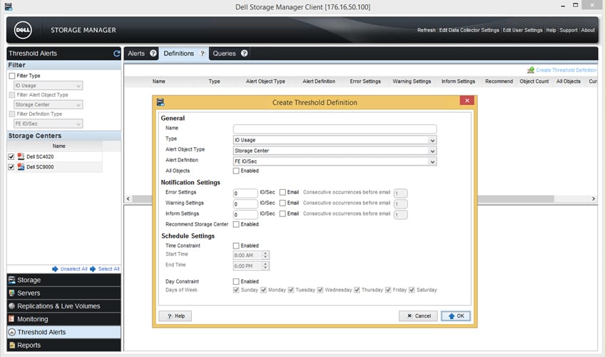Image resolution: width=606 pixels, height=357 pixels.
Task: Click the Refresh link in header
Action: (x=426, y=30)
